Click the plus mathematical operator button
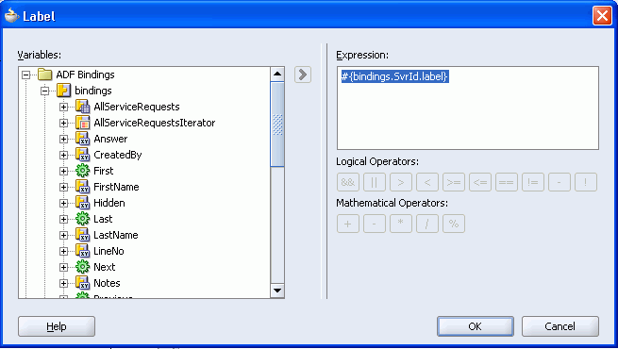The image size is (618, 349). (x=348, y=224)
